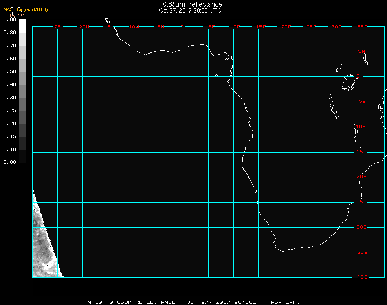
Task: Click the 0.15 color scale value
Action: 10,137
